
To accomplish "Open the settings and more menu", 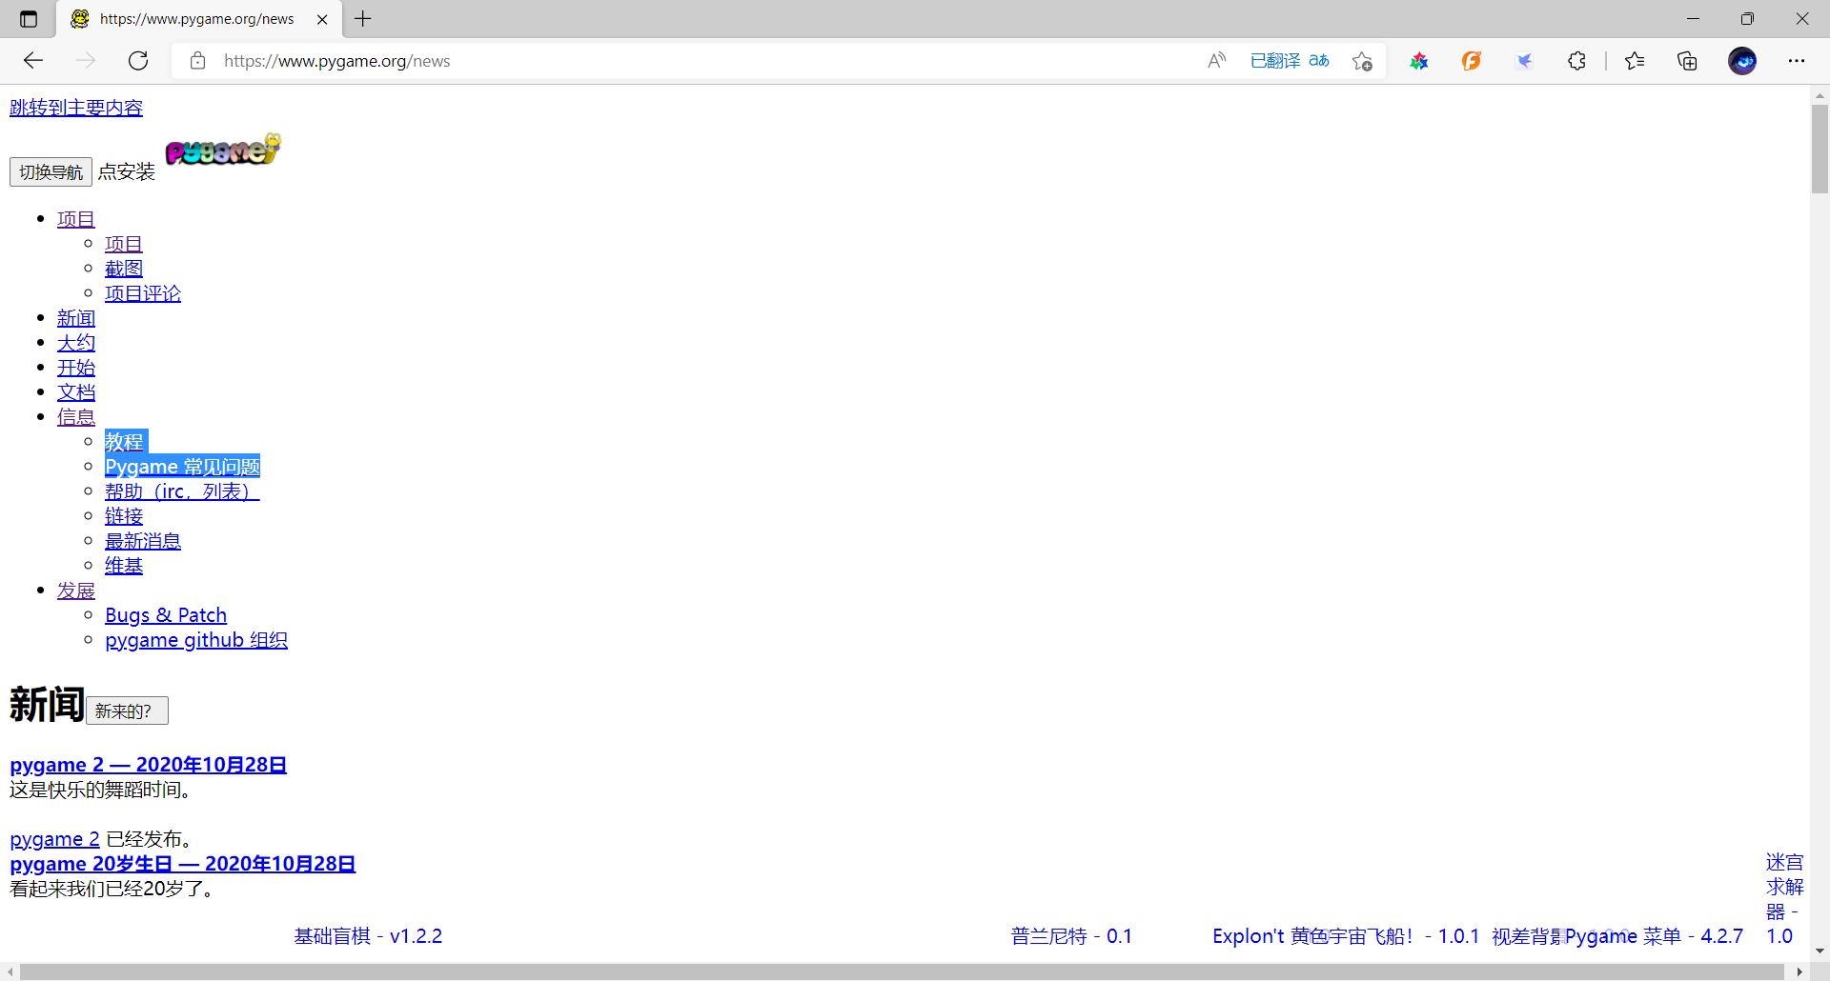I will (1797, 61).
